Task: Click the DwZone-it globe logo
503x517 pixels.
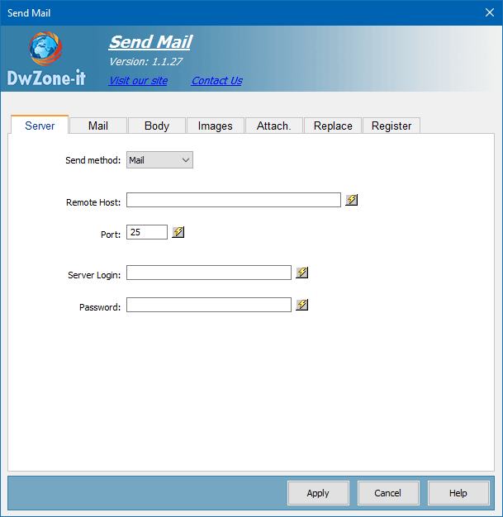Action: point(45,49)
